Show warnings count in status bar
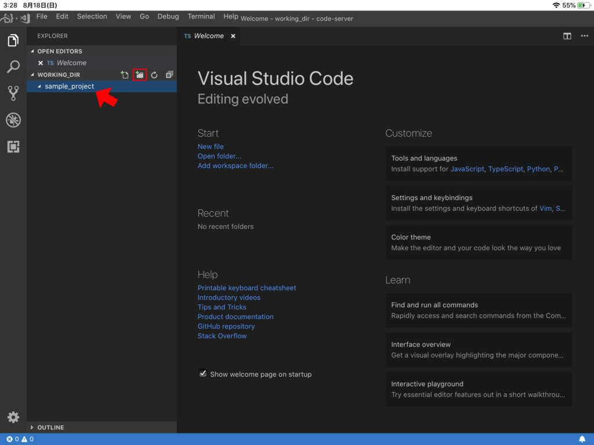The width and height of the screenshot is (594, 445). click(x=27, y=439)
